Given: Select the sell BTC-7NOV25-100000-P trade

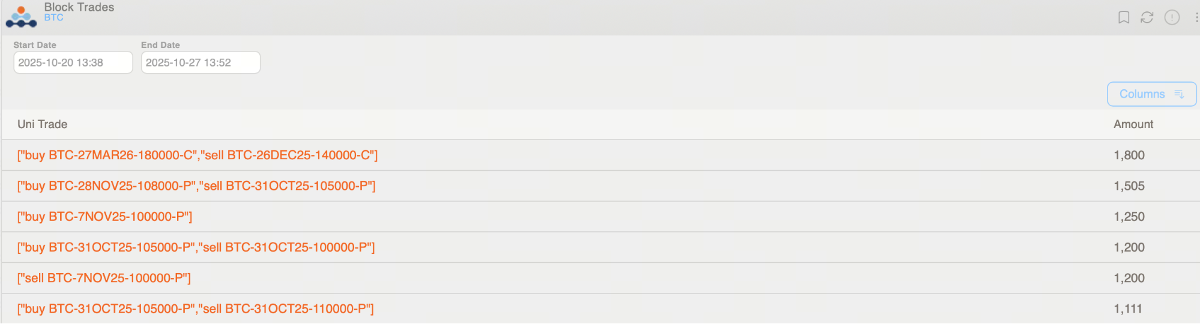Looking at the screenshot, I should 104,278.
